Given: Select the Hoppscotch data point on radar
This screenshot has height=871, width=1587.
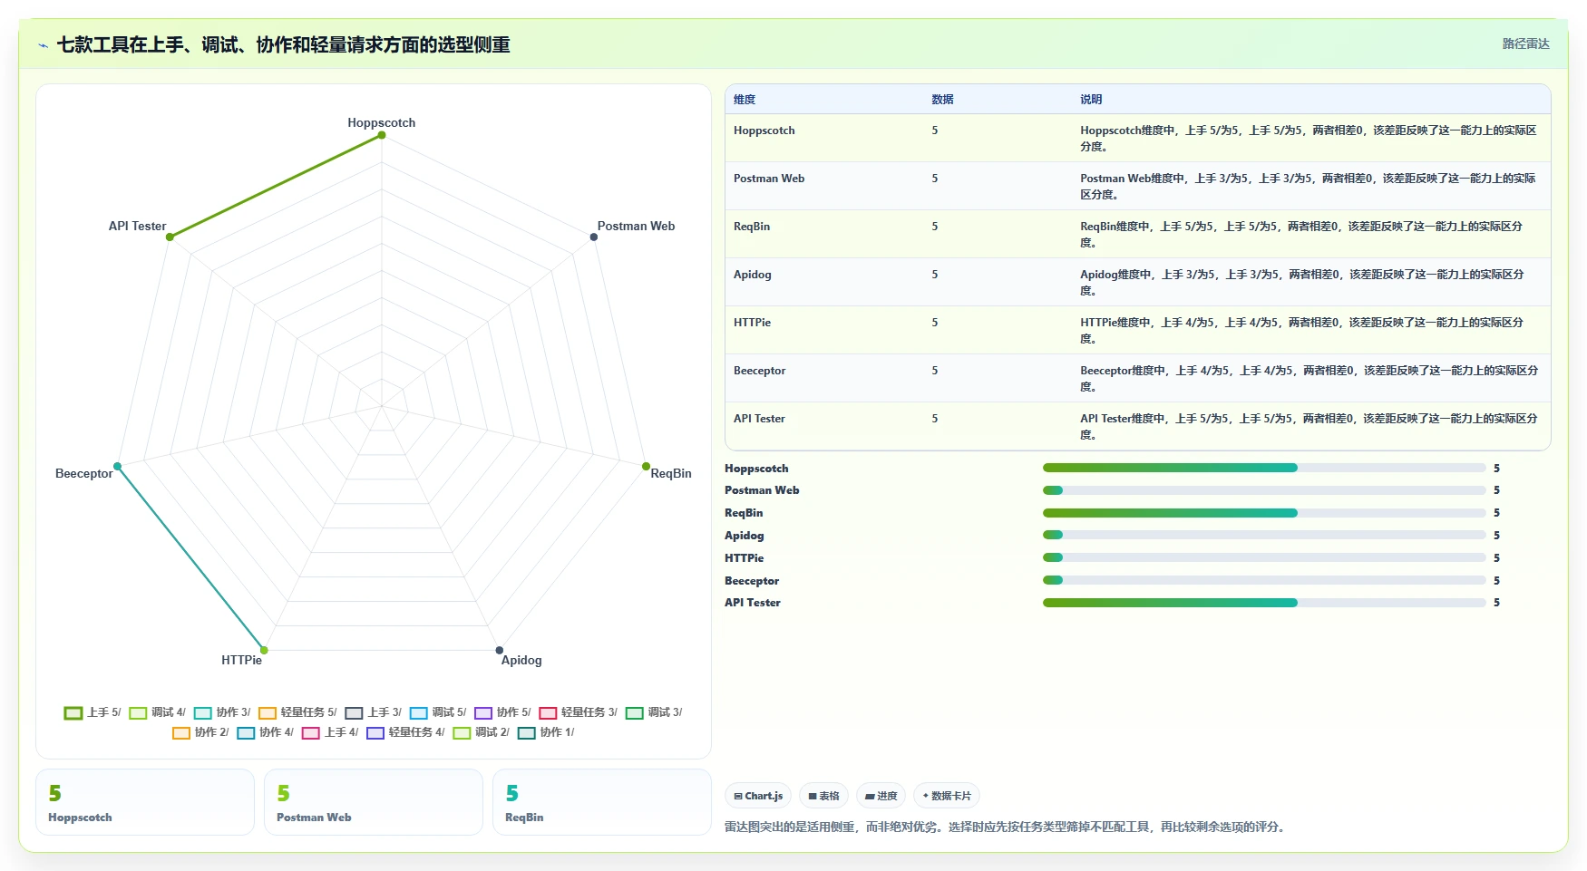Looking at the screenshot, I should click(x=382, y=135).
